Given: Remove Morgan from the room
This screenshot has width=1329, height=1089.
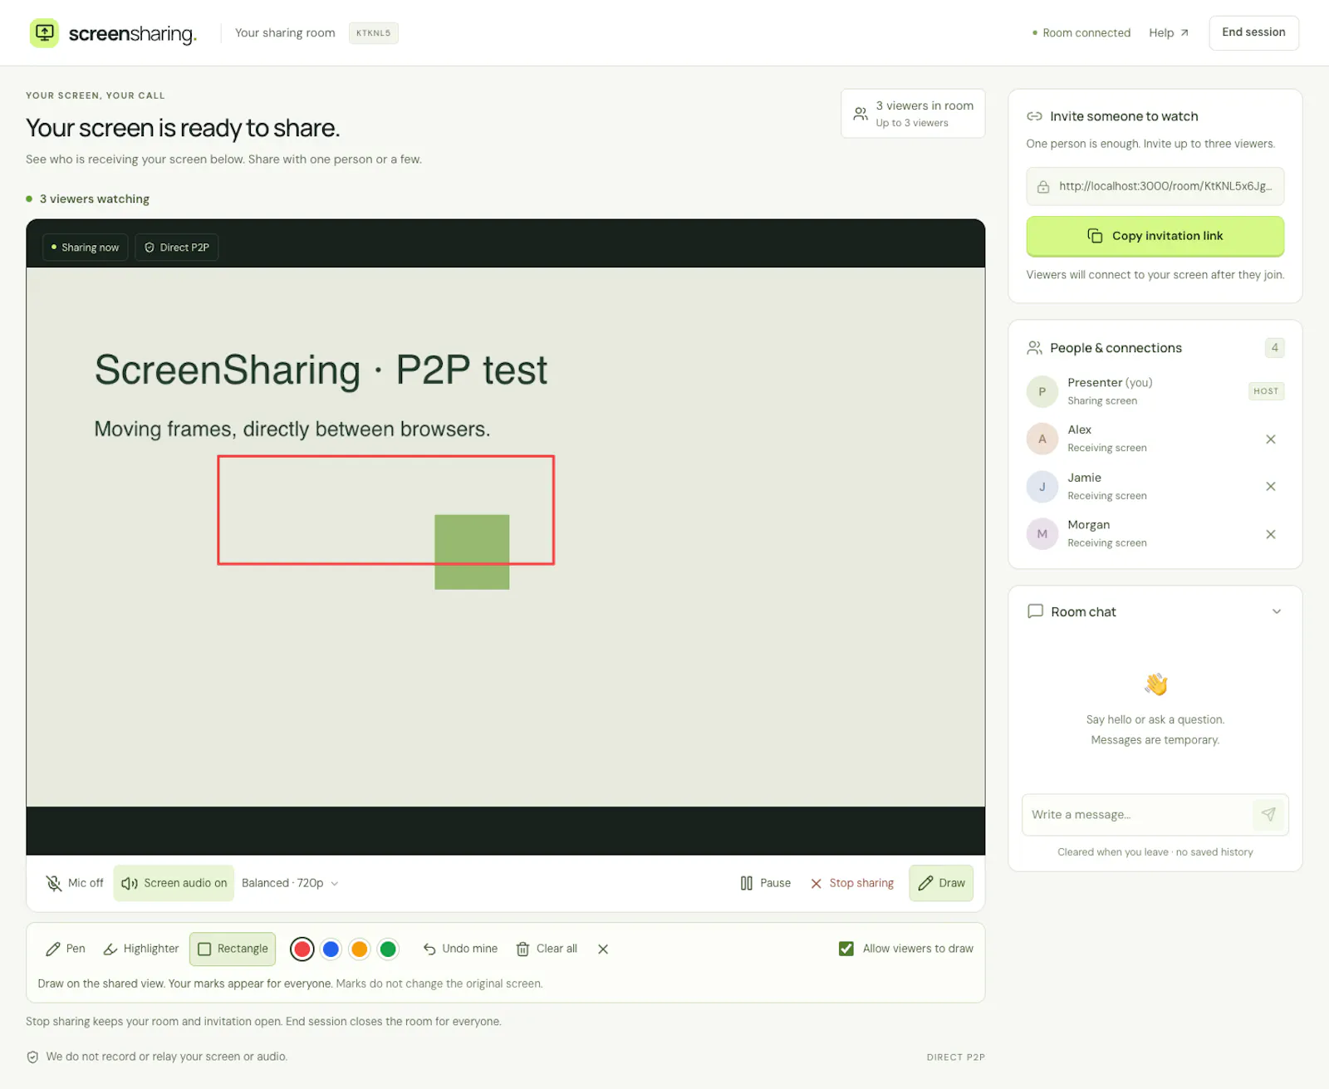Looking at the screenshot, I should point(1270,534).
